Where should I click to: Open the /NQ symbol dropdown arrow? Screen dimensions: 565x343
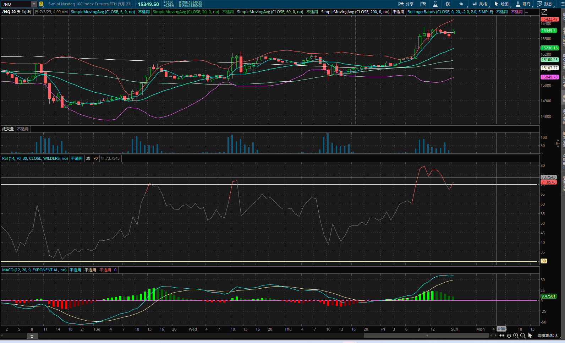[x=34, y=4]
